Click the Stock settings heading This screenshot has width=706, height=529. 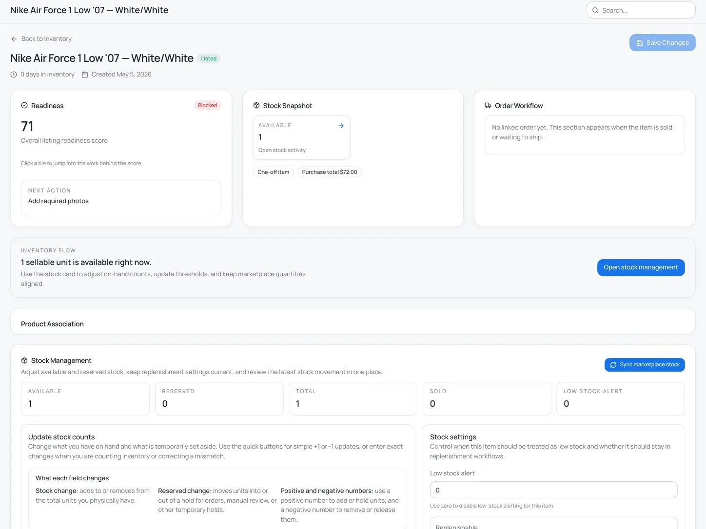(453, 437)
